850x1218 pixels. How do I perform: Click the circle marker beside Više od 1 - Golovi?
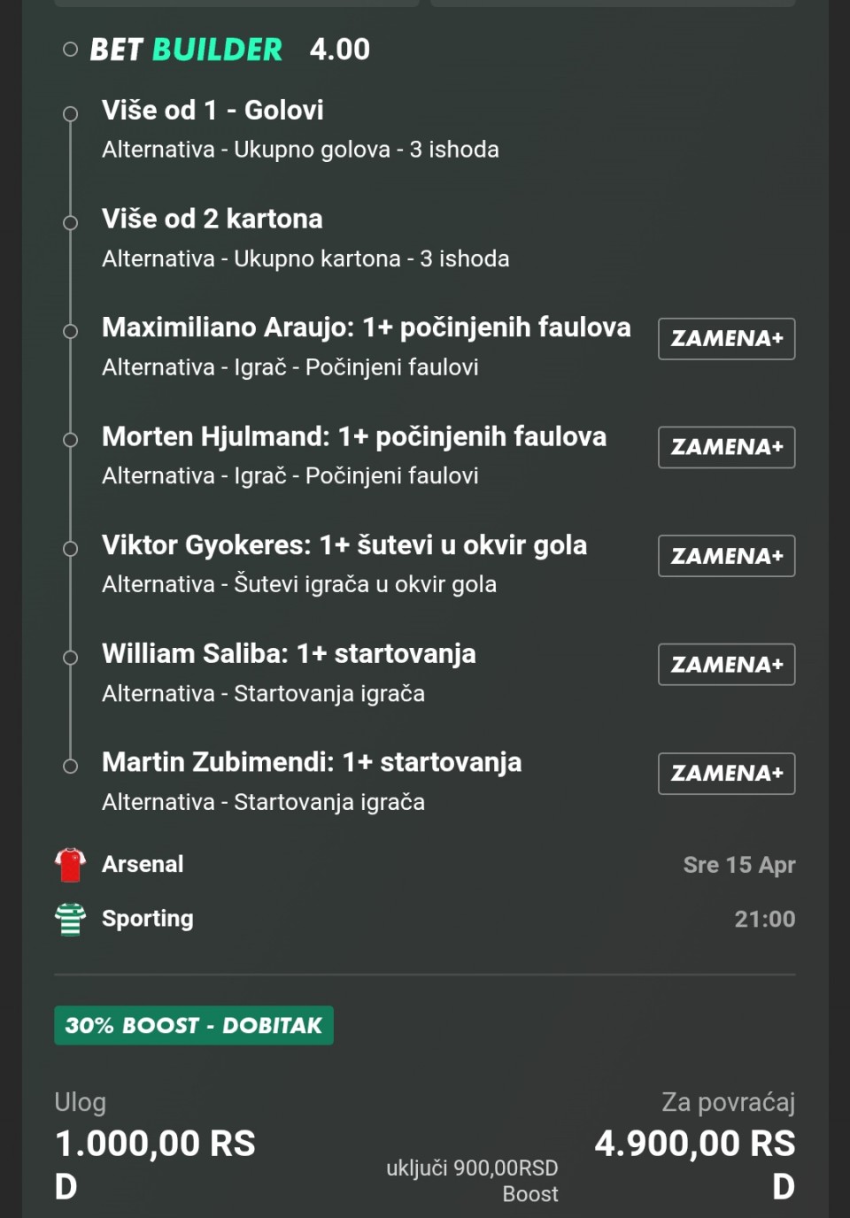70,113
